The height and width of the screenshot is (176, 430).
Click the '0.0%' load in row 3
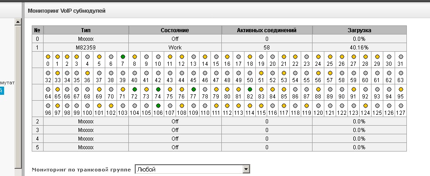pos(359,130)
